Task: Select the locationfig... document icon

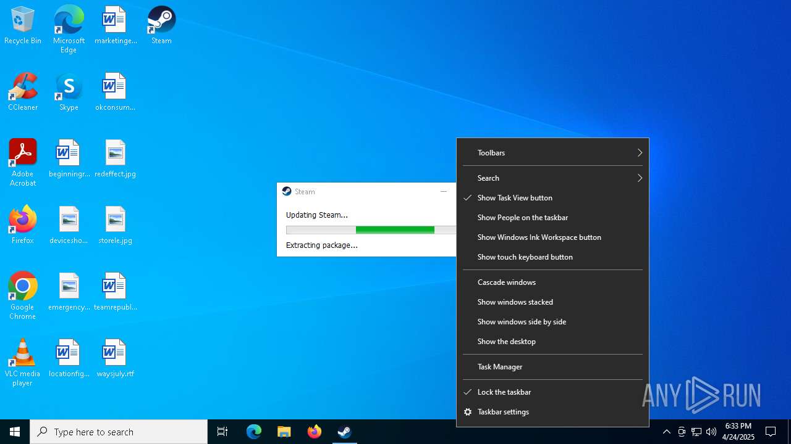Action: coord(69,359)
